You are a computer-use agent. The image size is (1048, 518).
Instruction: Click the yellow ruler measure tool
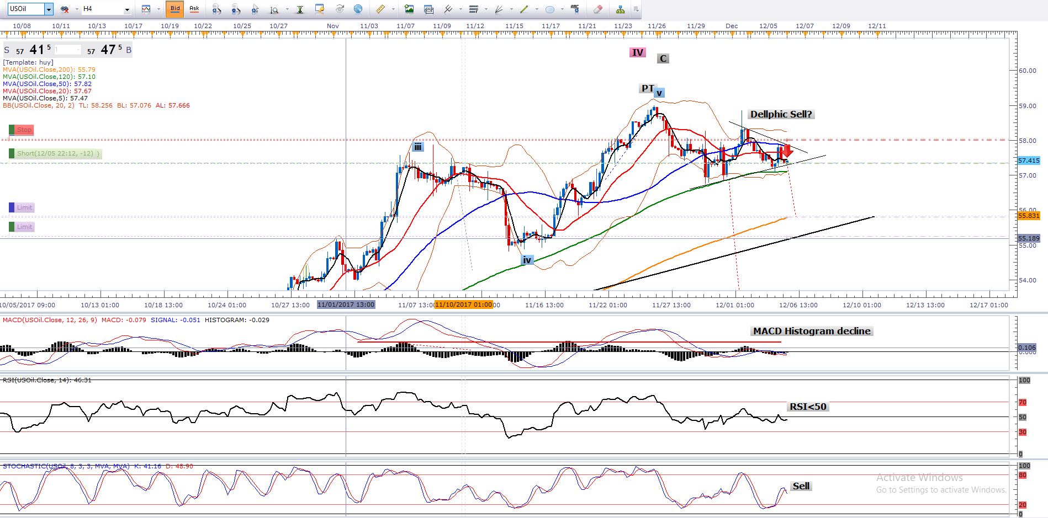coord(380,9)
